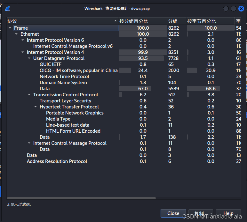Select Transport Layer Security row
Image resolution: width=247 pixels, height=222 pixels.
[x=124, y=101]
